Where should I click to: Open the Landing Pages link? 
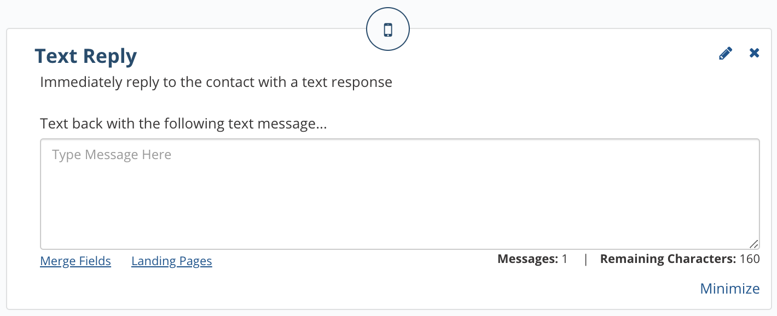[x=172, y=261]
